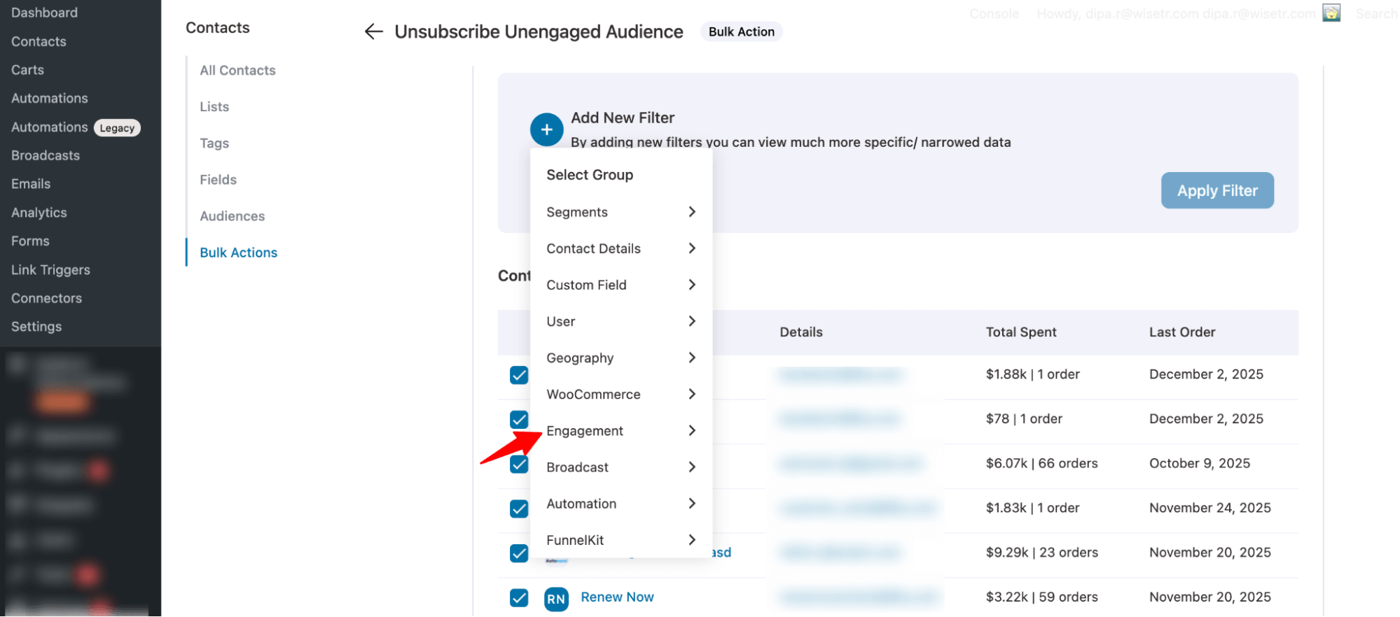This screenshot has height=617, width=1400.
Task: Pick the WooCommerce filter group
Action: point(621,395)
